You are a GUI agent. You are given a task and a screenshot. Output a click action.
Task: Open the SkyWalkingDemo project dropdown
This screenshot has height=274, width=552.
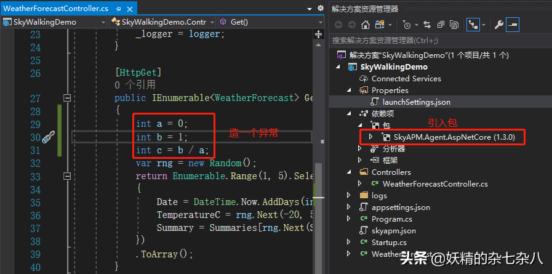pyautogui.click(x=54, y=22)
